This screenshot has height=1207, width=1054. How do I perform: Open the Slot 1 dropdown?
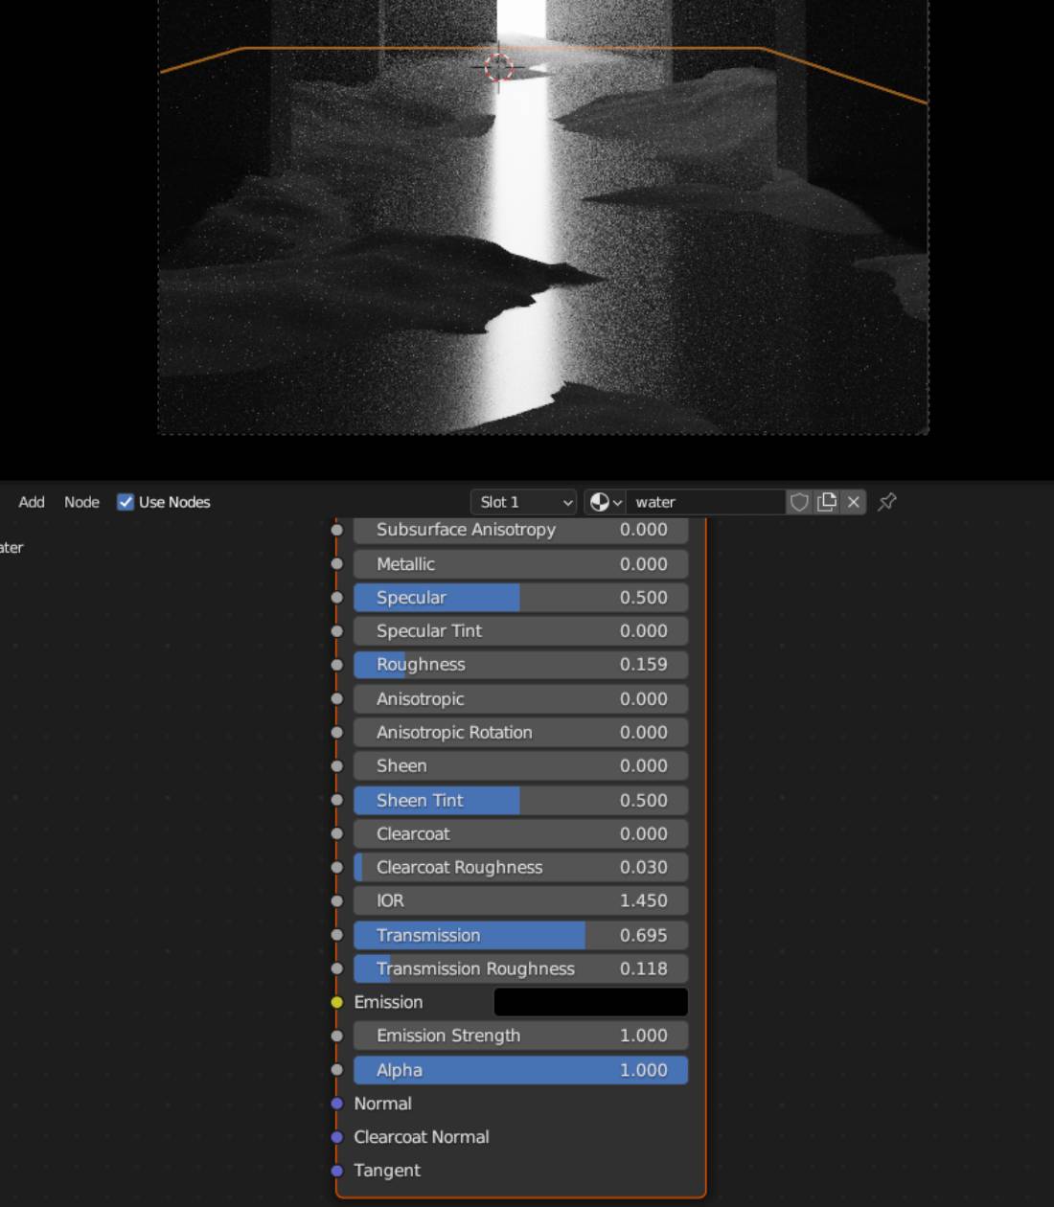point(523,502)
